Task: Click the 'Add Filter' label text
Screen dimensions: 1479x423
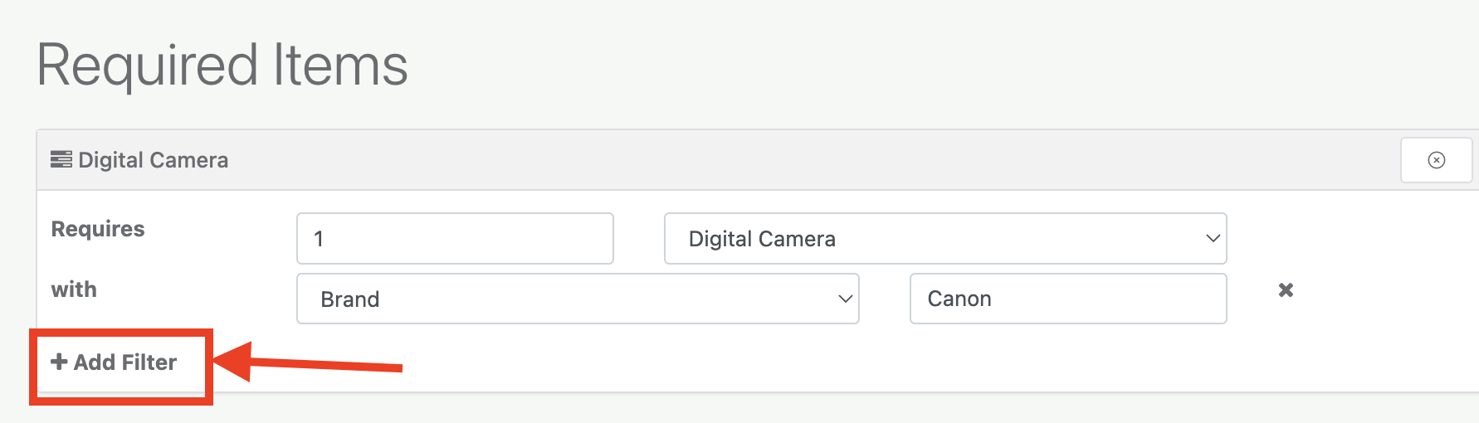Action: click(x=125, y=362)
